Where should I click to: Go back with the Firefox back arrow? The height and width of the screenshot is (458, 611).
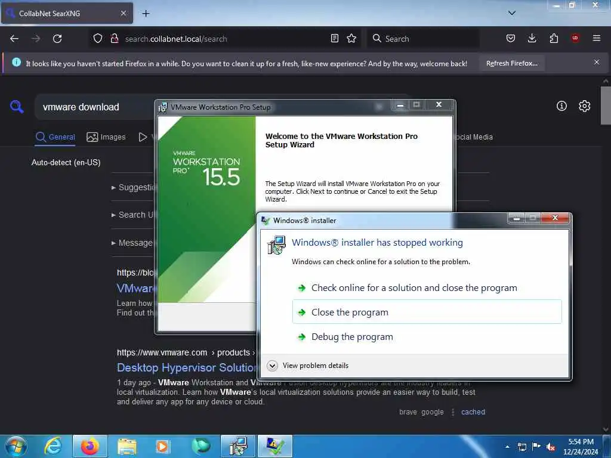click(14, 39)
